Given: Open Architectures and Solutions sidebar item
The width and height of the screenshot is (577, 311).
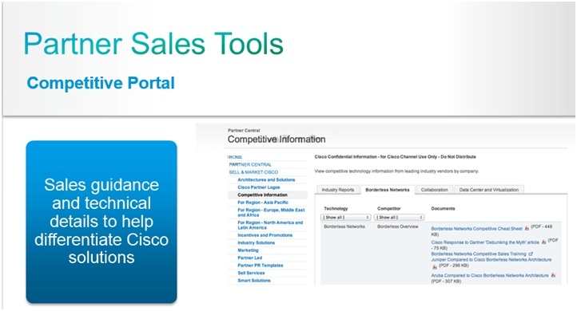Looking at the screenshot, I should click(x=266, y=179).
